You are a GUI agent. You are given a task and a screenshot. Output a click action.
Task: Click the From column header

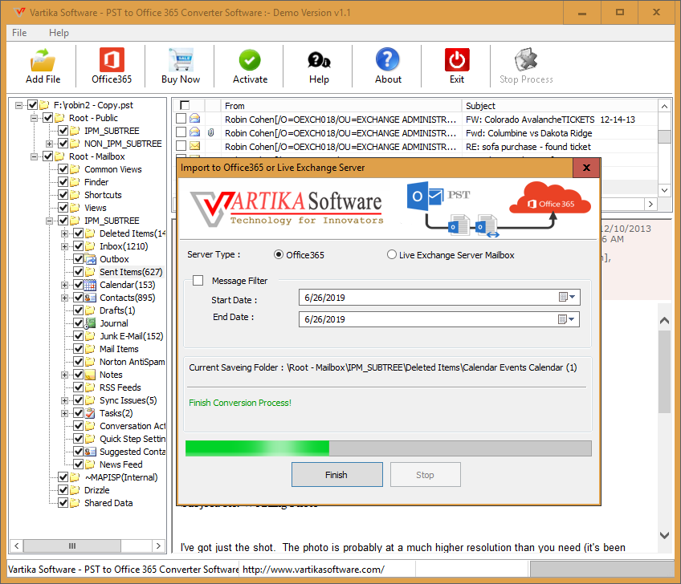[340, 106]
